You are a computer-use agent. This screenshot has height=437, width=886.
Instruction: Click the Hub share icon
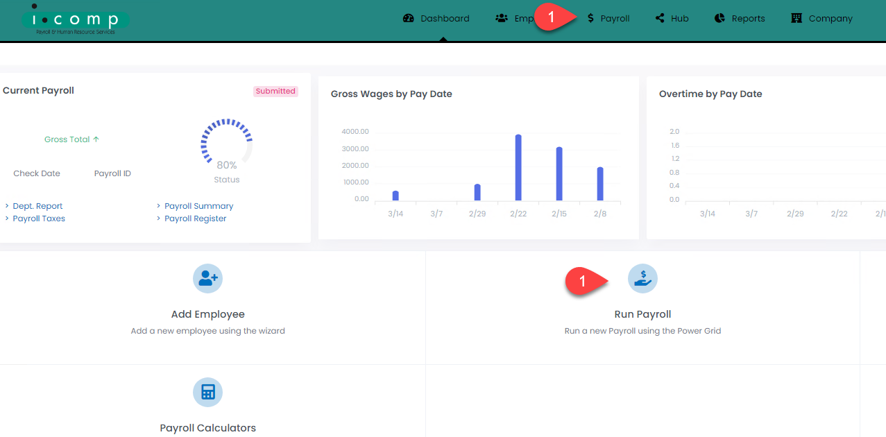pos(660,19)
